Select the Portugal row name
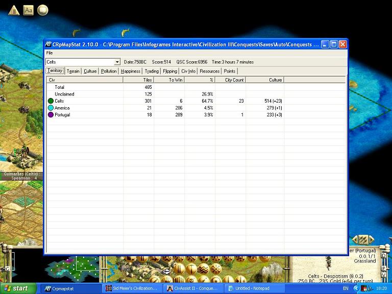 [x=62, y=115]
